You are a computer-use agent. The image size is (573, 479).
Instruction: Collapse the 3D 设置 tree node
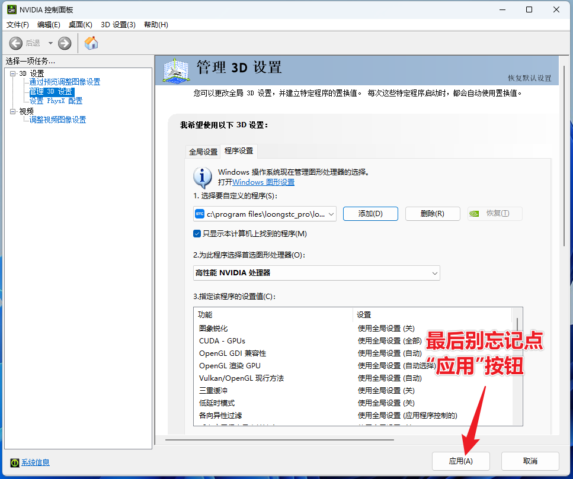tap(13, 73)
